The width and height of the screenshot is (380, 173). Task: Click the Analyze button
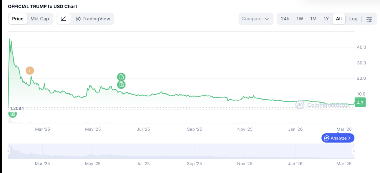(x=338, y=138)
